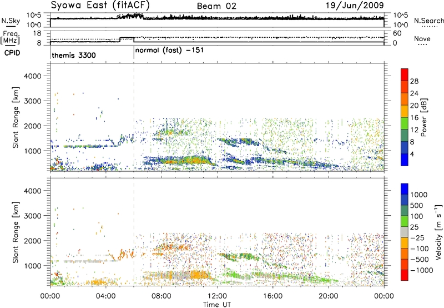Click the '08:00' time axis label
This screenshot has width=444, height=308.
[162, 296]
